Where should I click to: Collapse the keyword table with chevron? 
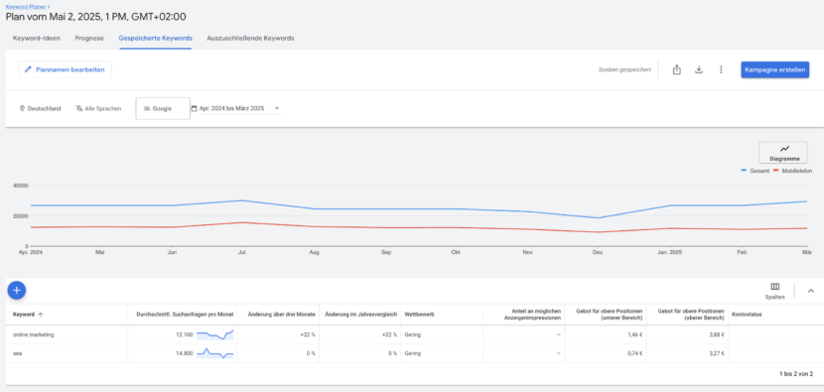pos(810,291)
